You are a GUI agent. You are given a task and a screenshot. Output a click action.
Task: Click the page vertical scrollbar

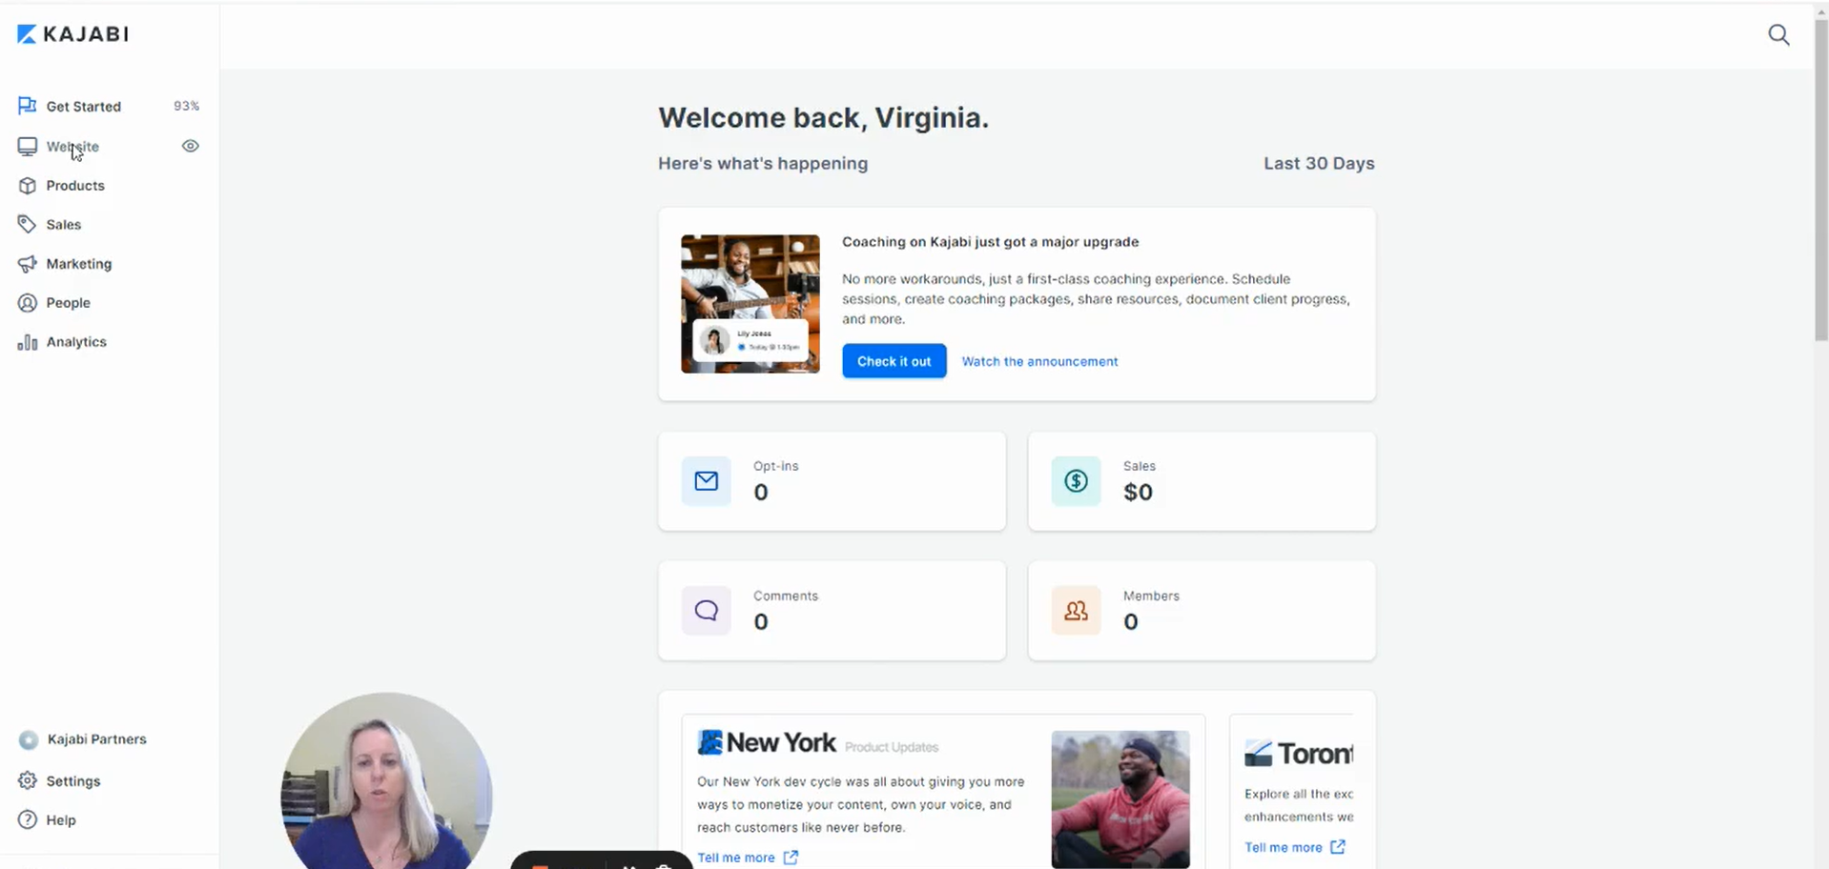click(1820, 181)
